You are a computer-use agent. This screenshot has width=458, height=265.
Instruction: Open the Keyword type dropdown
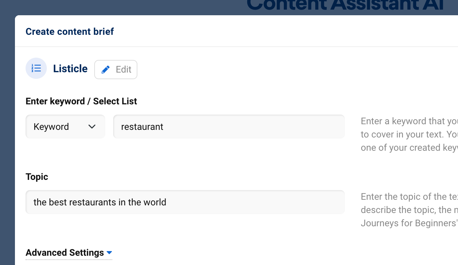[x=65, y=127]
